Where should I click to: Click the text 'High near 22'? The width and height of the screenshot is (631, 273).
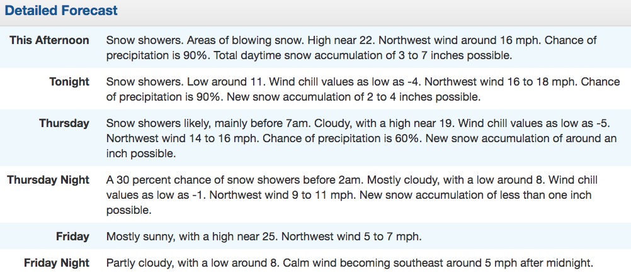click(x=343, y=40)
